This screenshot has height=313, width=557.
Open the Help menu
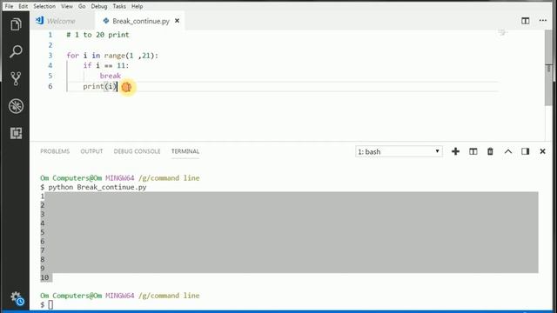tap(138, 6)
